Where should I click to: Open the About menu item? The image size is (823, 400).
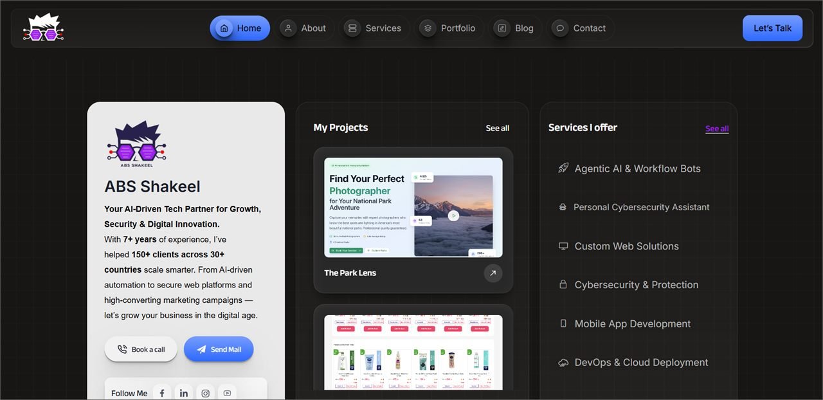coord(305,28)
